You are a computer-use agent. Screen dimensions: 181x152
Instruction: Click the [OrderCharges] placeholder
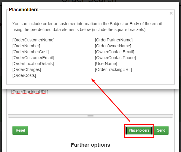27,69
